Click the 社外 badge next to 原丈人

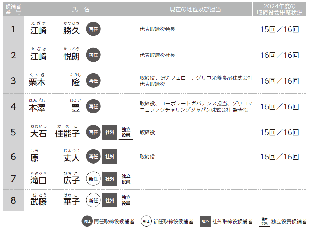(109, 157)
